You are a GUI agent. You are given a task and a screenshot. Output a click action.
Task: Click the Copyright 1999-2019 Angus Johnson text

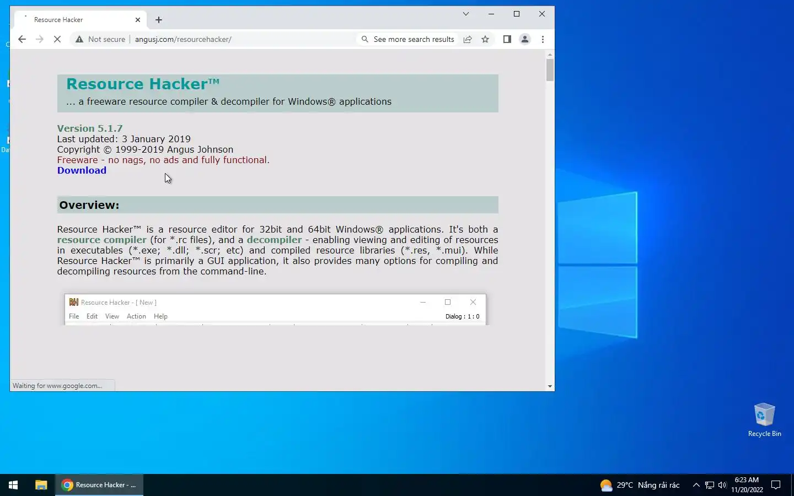[145, 149]
